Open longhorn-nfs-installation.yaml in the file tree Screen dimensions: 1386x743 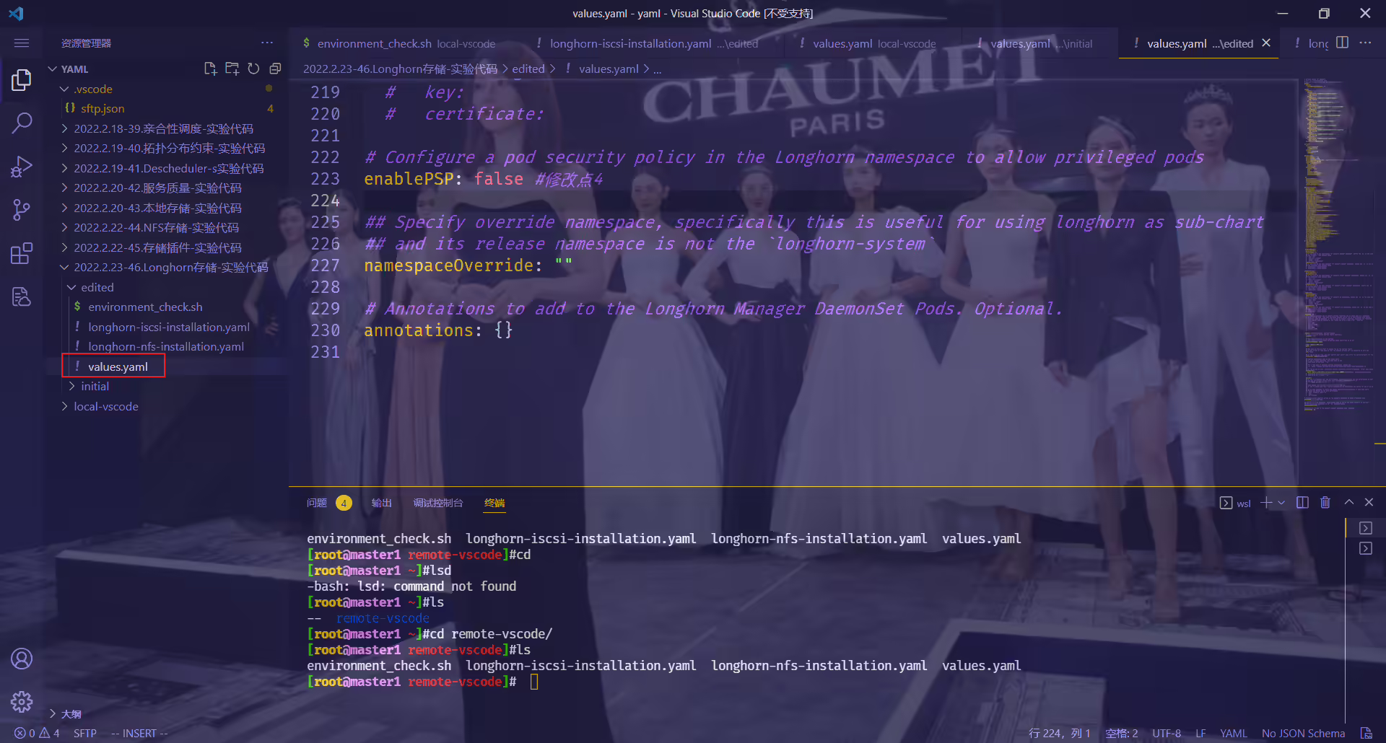(166, 347)
